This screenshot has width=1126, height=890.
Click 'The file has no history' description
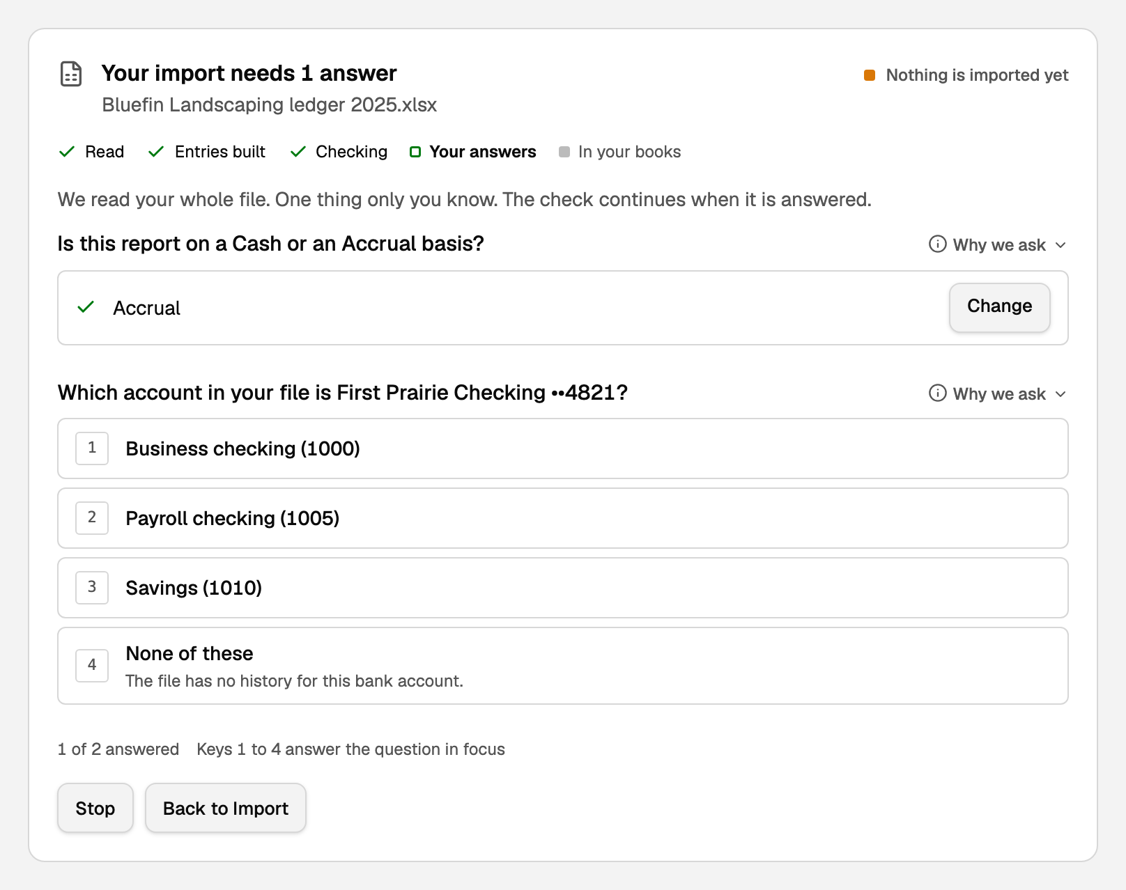click(294, 681)
